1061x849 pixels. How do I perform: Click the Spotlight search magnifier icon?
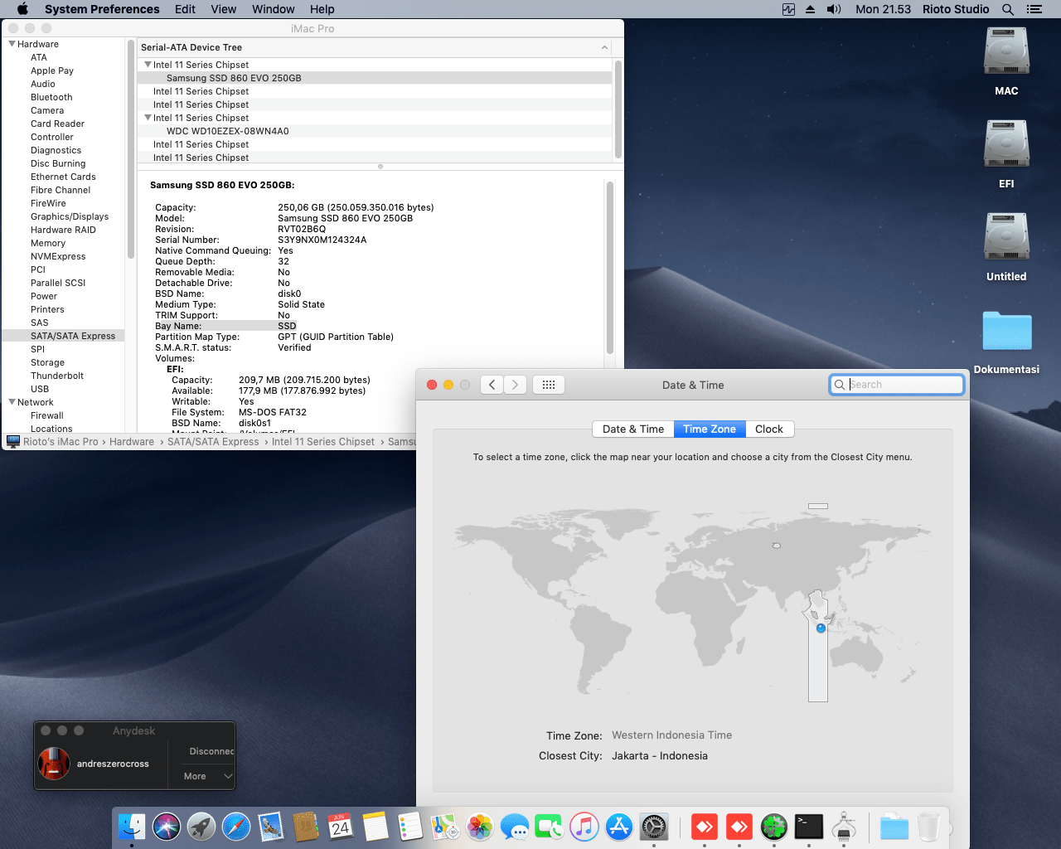(1008, 9)
